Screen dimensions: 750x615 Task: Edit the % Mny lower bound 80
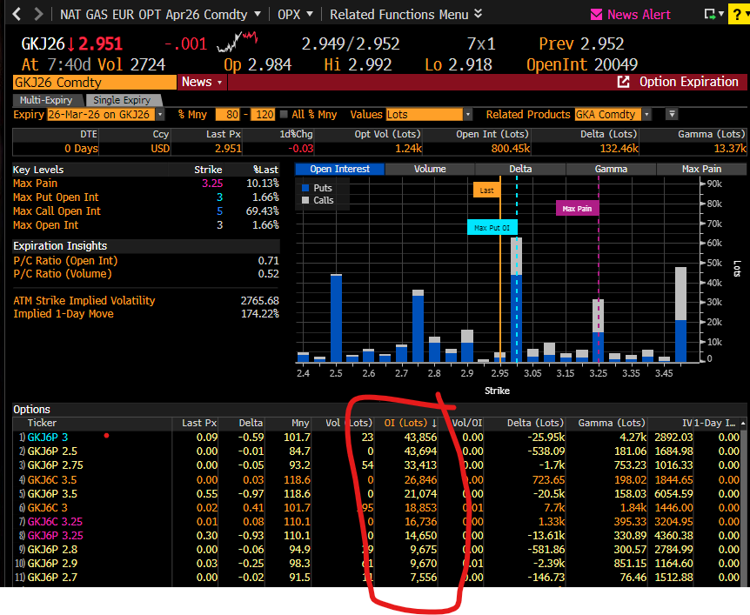(x=228, y=114)
